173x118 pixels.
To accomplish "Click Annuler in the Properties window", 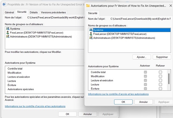I will [x=88, y=114].
